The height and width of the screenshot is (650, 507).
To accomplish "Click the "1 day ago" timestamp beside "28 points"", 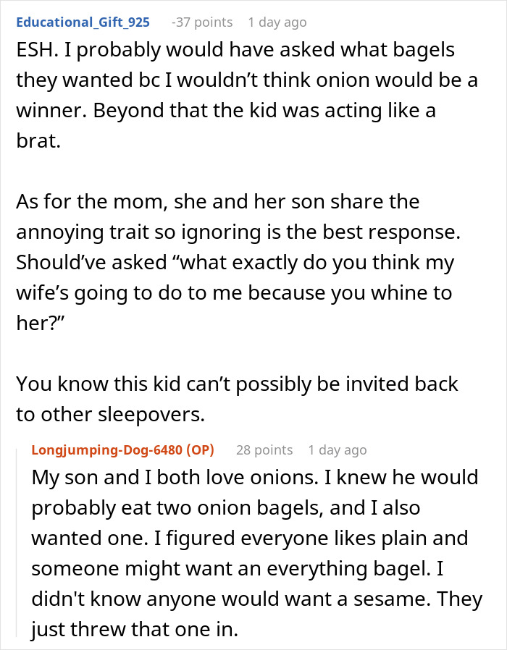I will [338, 449].
